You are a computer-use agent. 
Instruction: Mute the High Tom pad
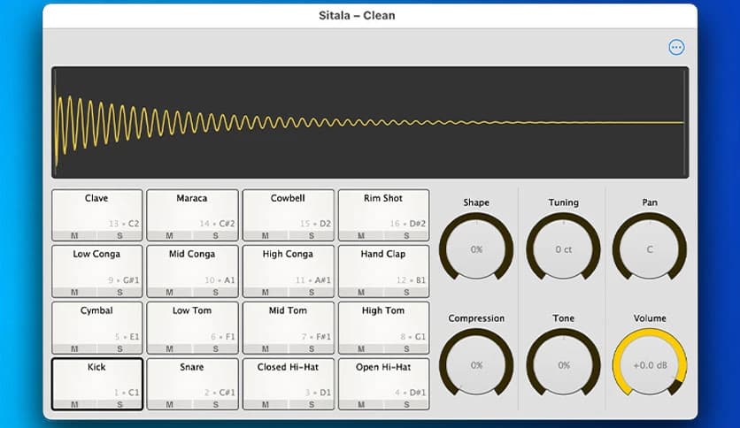[361, 348]
